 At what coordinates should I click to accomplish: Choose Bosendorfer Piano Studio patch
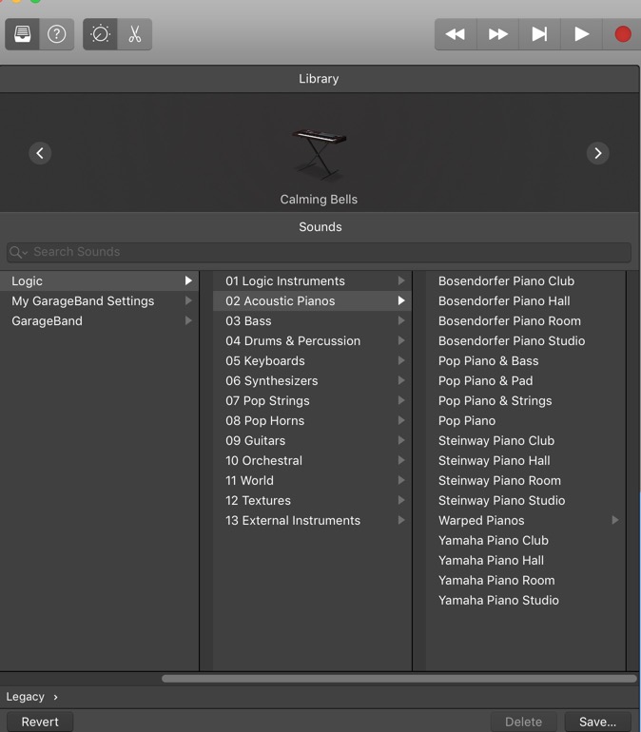click(525, 341)
